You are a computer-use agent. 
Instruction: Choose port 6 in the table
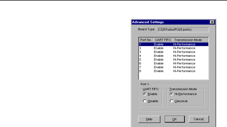click(173, 63)
